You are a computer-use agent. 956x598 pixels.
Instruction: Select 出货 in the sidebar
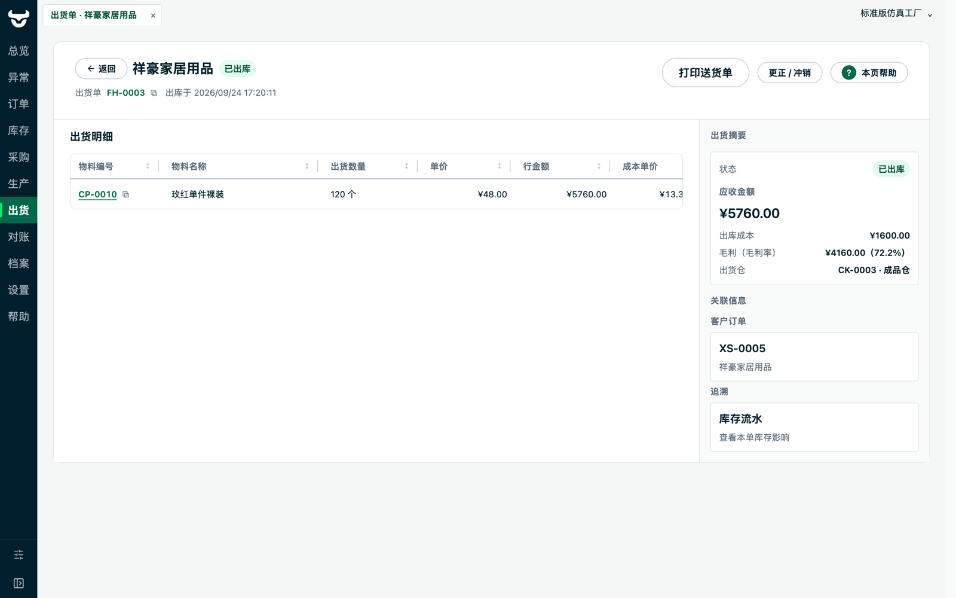tap(19, 210)
